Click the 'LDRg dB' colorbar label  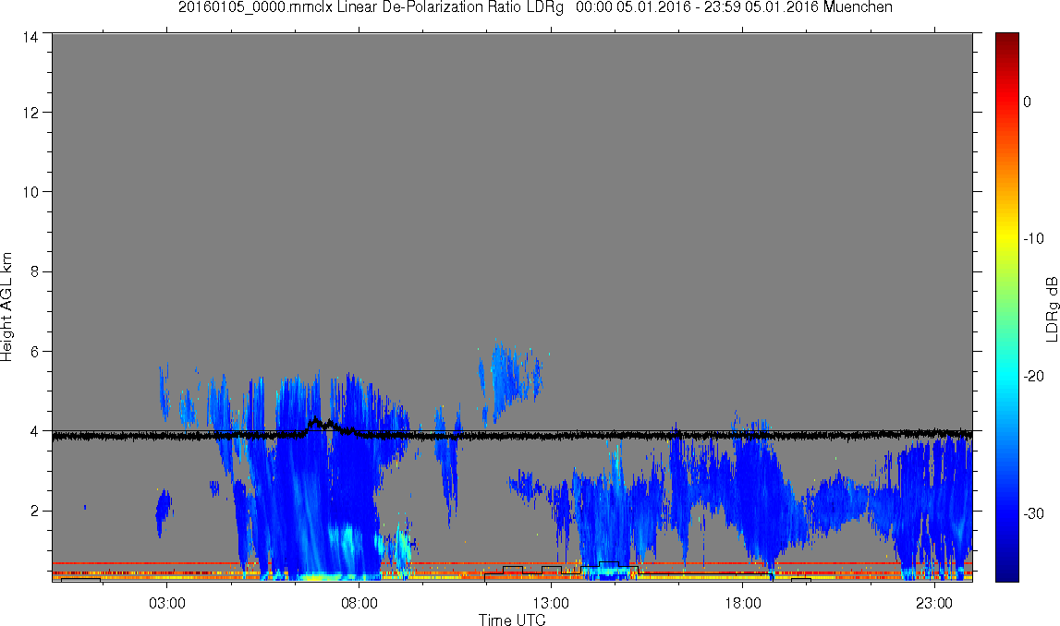coord(1051,308)
